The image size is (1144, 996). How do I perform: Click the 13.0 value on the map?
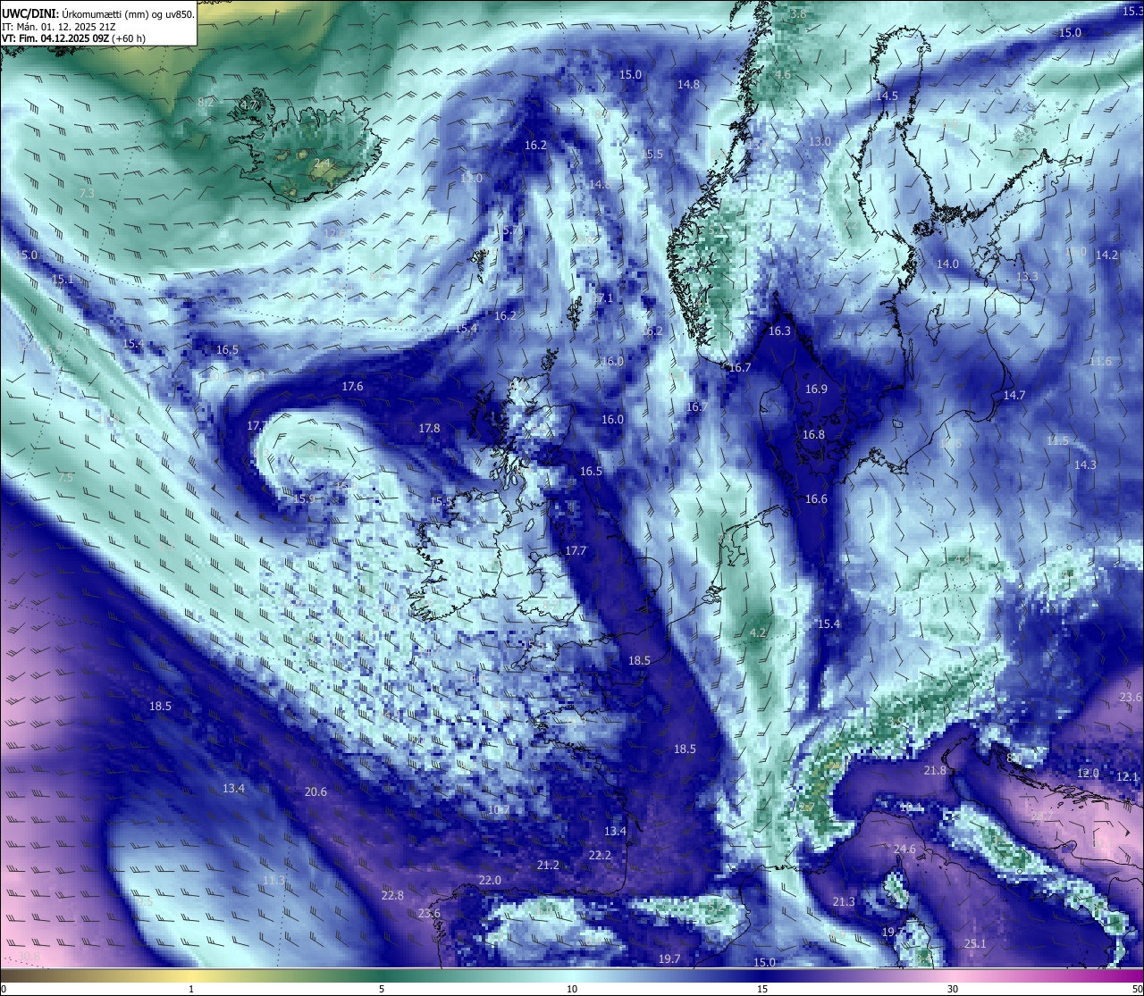pos(820,142)
